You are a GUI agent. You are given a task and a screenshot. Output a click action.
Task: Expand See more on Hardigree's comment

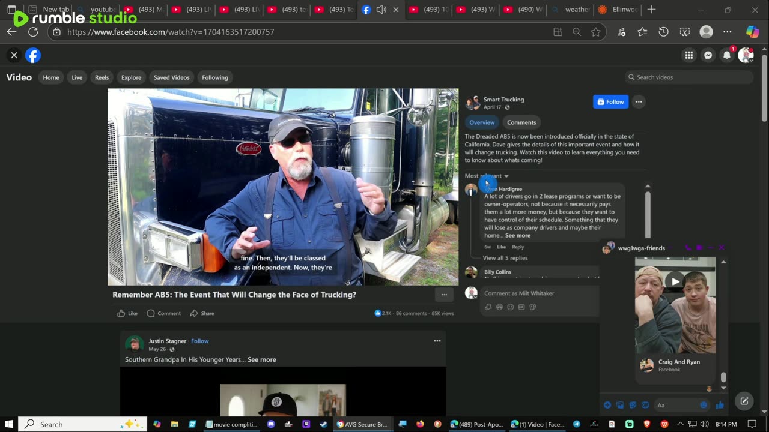pyautogui.click(x=517, y=236)
